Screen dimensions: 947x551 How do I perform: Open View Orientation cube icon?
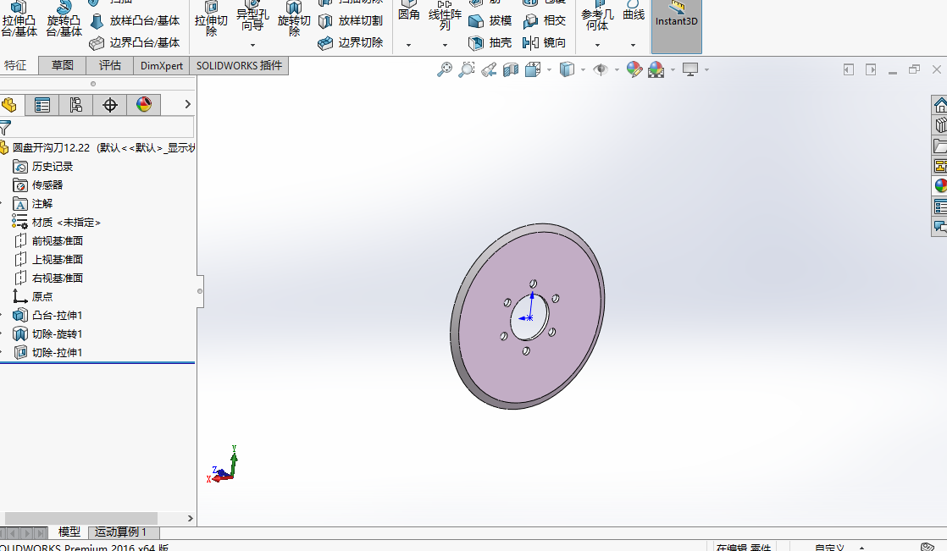pos(533,69)
